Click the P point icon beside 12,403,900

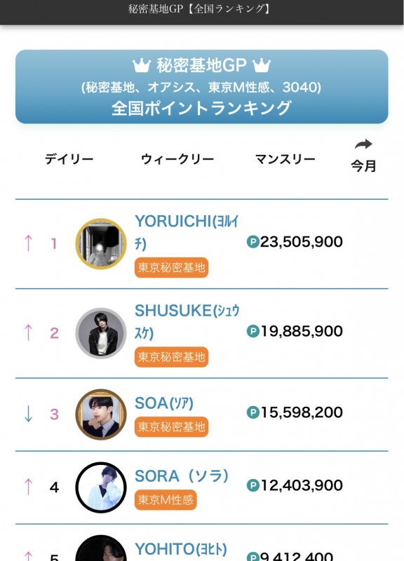click(x=253, y=485)
